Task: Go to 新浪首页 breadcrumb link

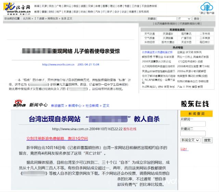Action: [x=57, y=105]
